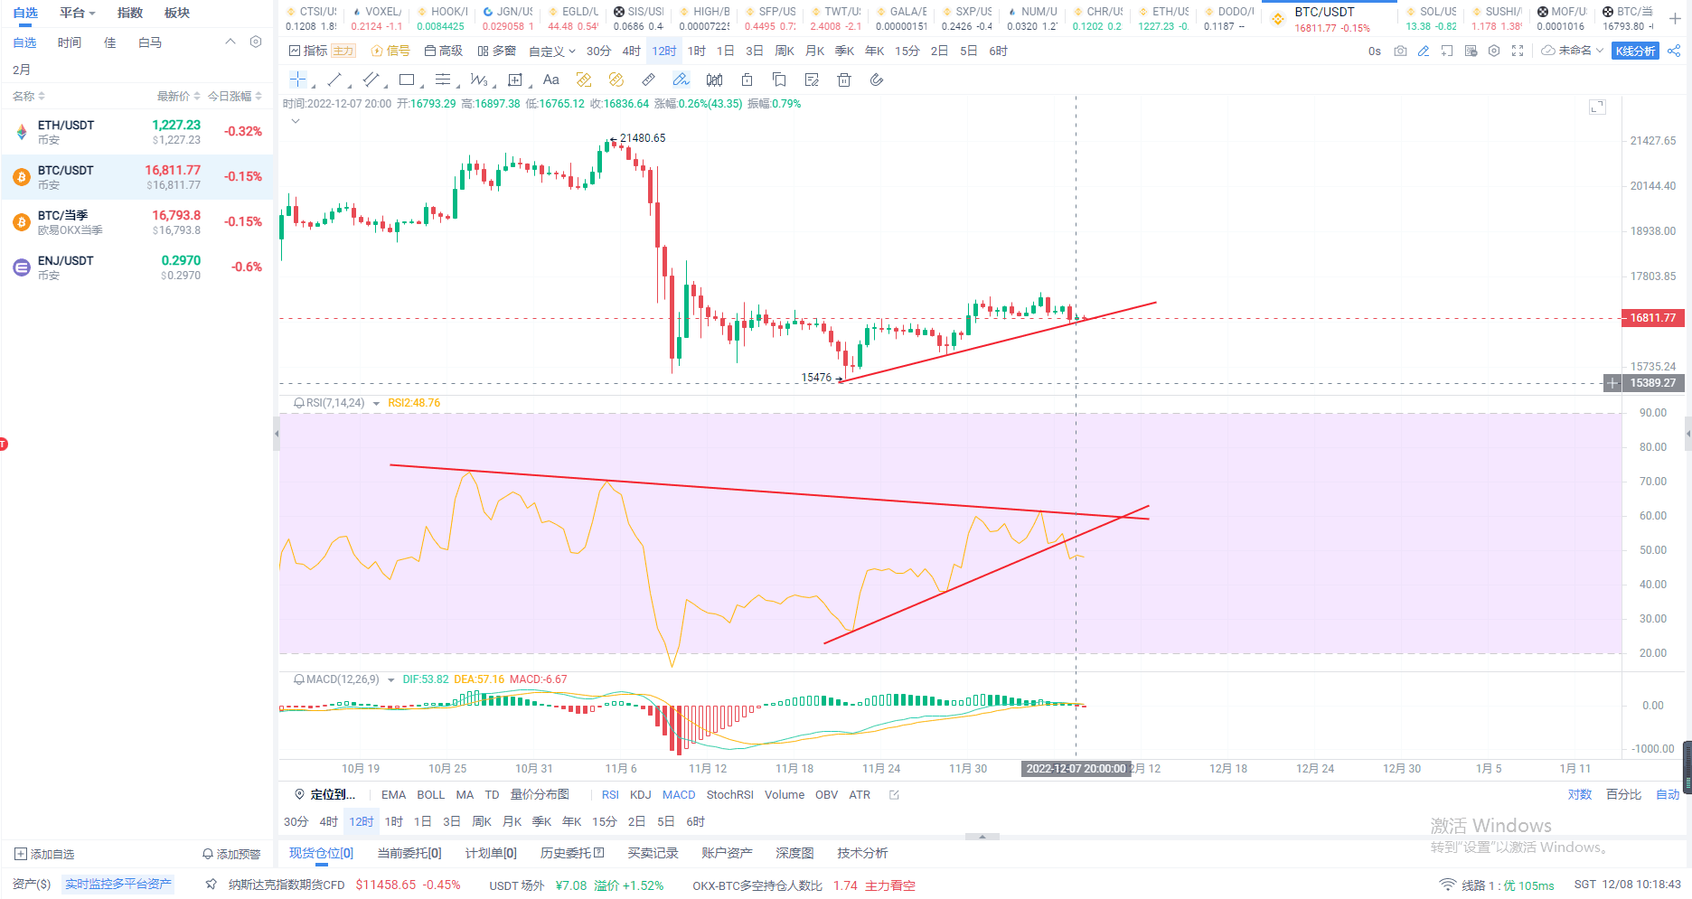
Task: Click the second orange rounded ruler tool
Action: tap(616, 80)
